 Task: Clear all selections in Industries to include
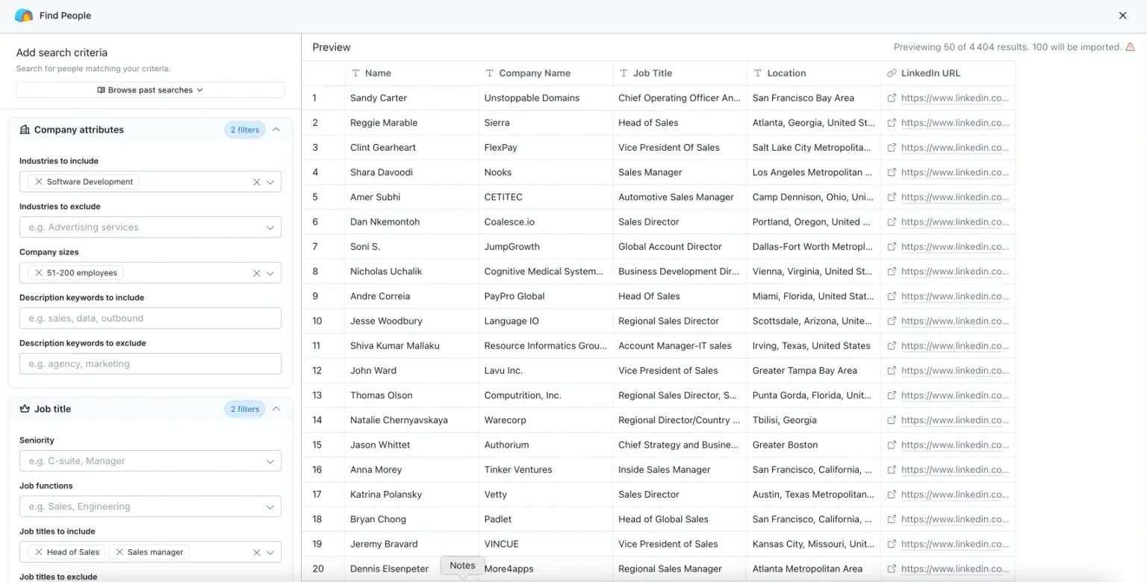[256, 182]
